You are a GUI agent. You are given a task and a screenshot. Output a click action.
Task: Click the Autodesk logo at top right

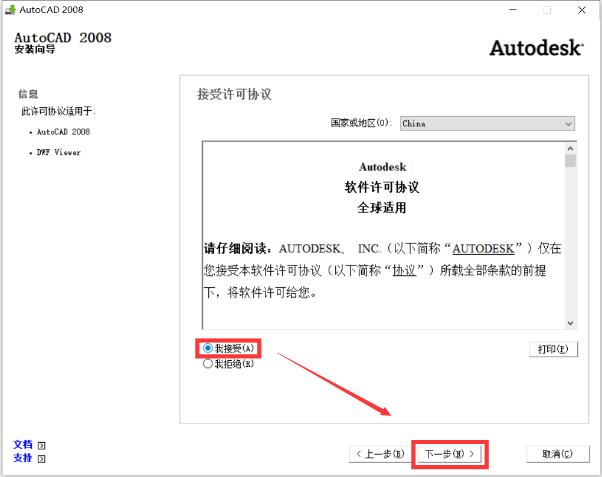536,48
